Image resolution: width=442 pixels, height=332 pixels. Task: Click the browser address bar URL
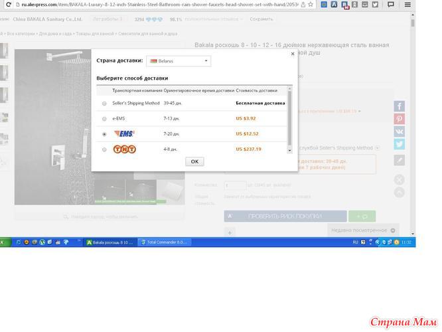[x=159, y=5]
